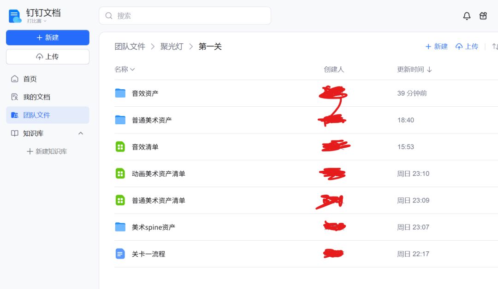Screen dimensions: 498x289
Task: Click the 关卡一流程 document icon
Action: pos(120,254)
